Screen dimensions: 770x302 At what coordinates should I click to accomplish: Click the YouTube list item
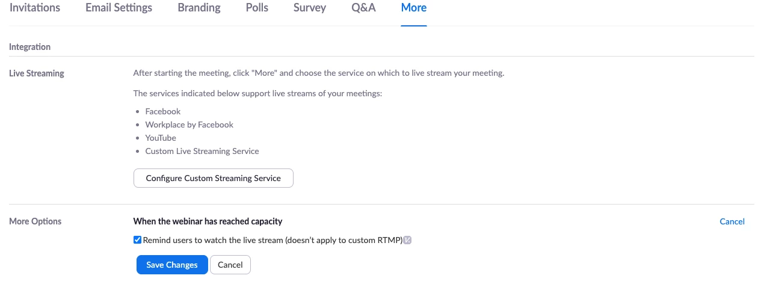161,138
